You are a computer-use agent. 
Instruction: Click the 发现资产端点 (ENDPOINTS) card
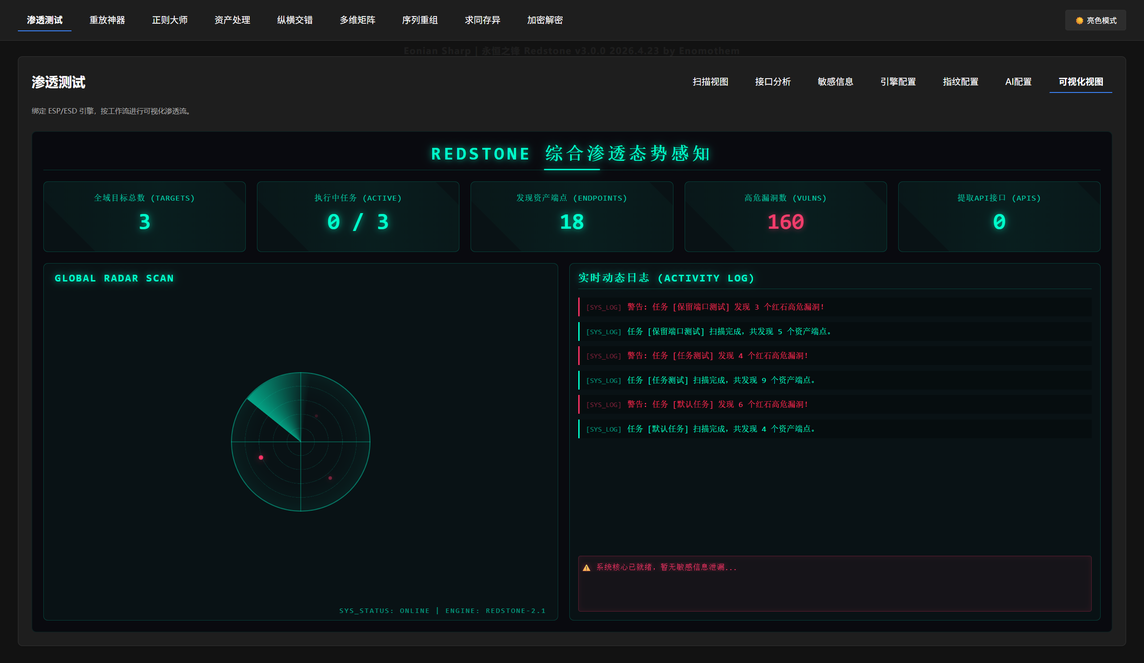click(x=572, y=217)
